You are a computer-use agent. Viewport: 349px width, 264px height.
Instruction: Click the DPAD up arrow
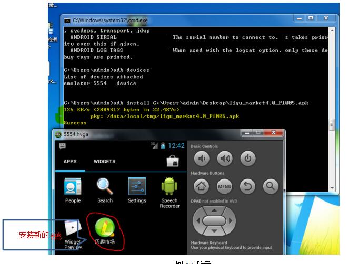(x=214, y=210)
